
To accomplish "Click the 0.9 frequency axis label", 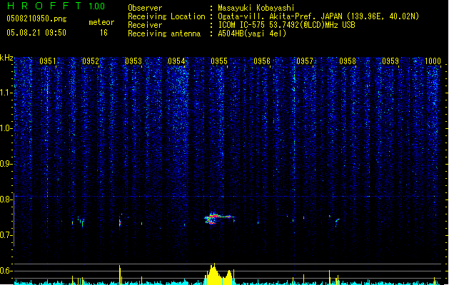I will (6, 164).
